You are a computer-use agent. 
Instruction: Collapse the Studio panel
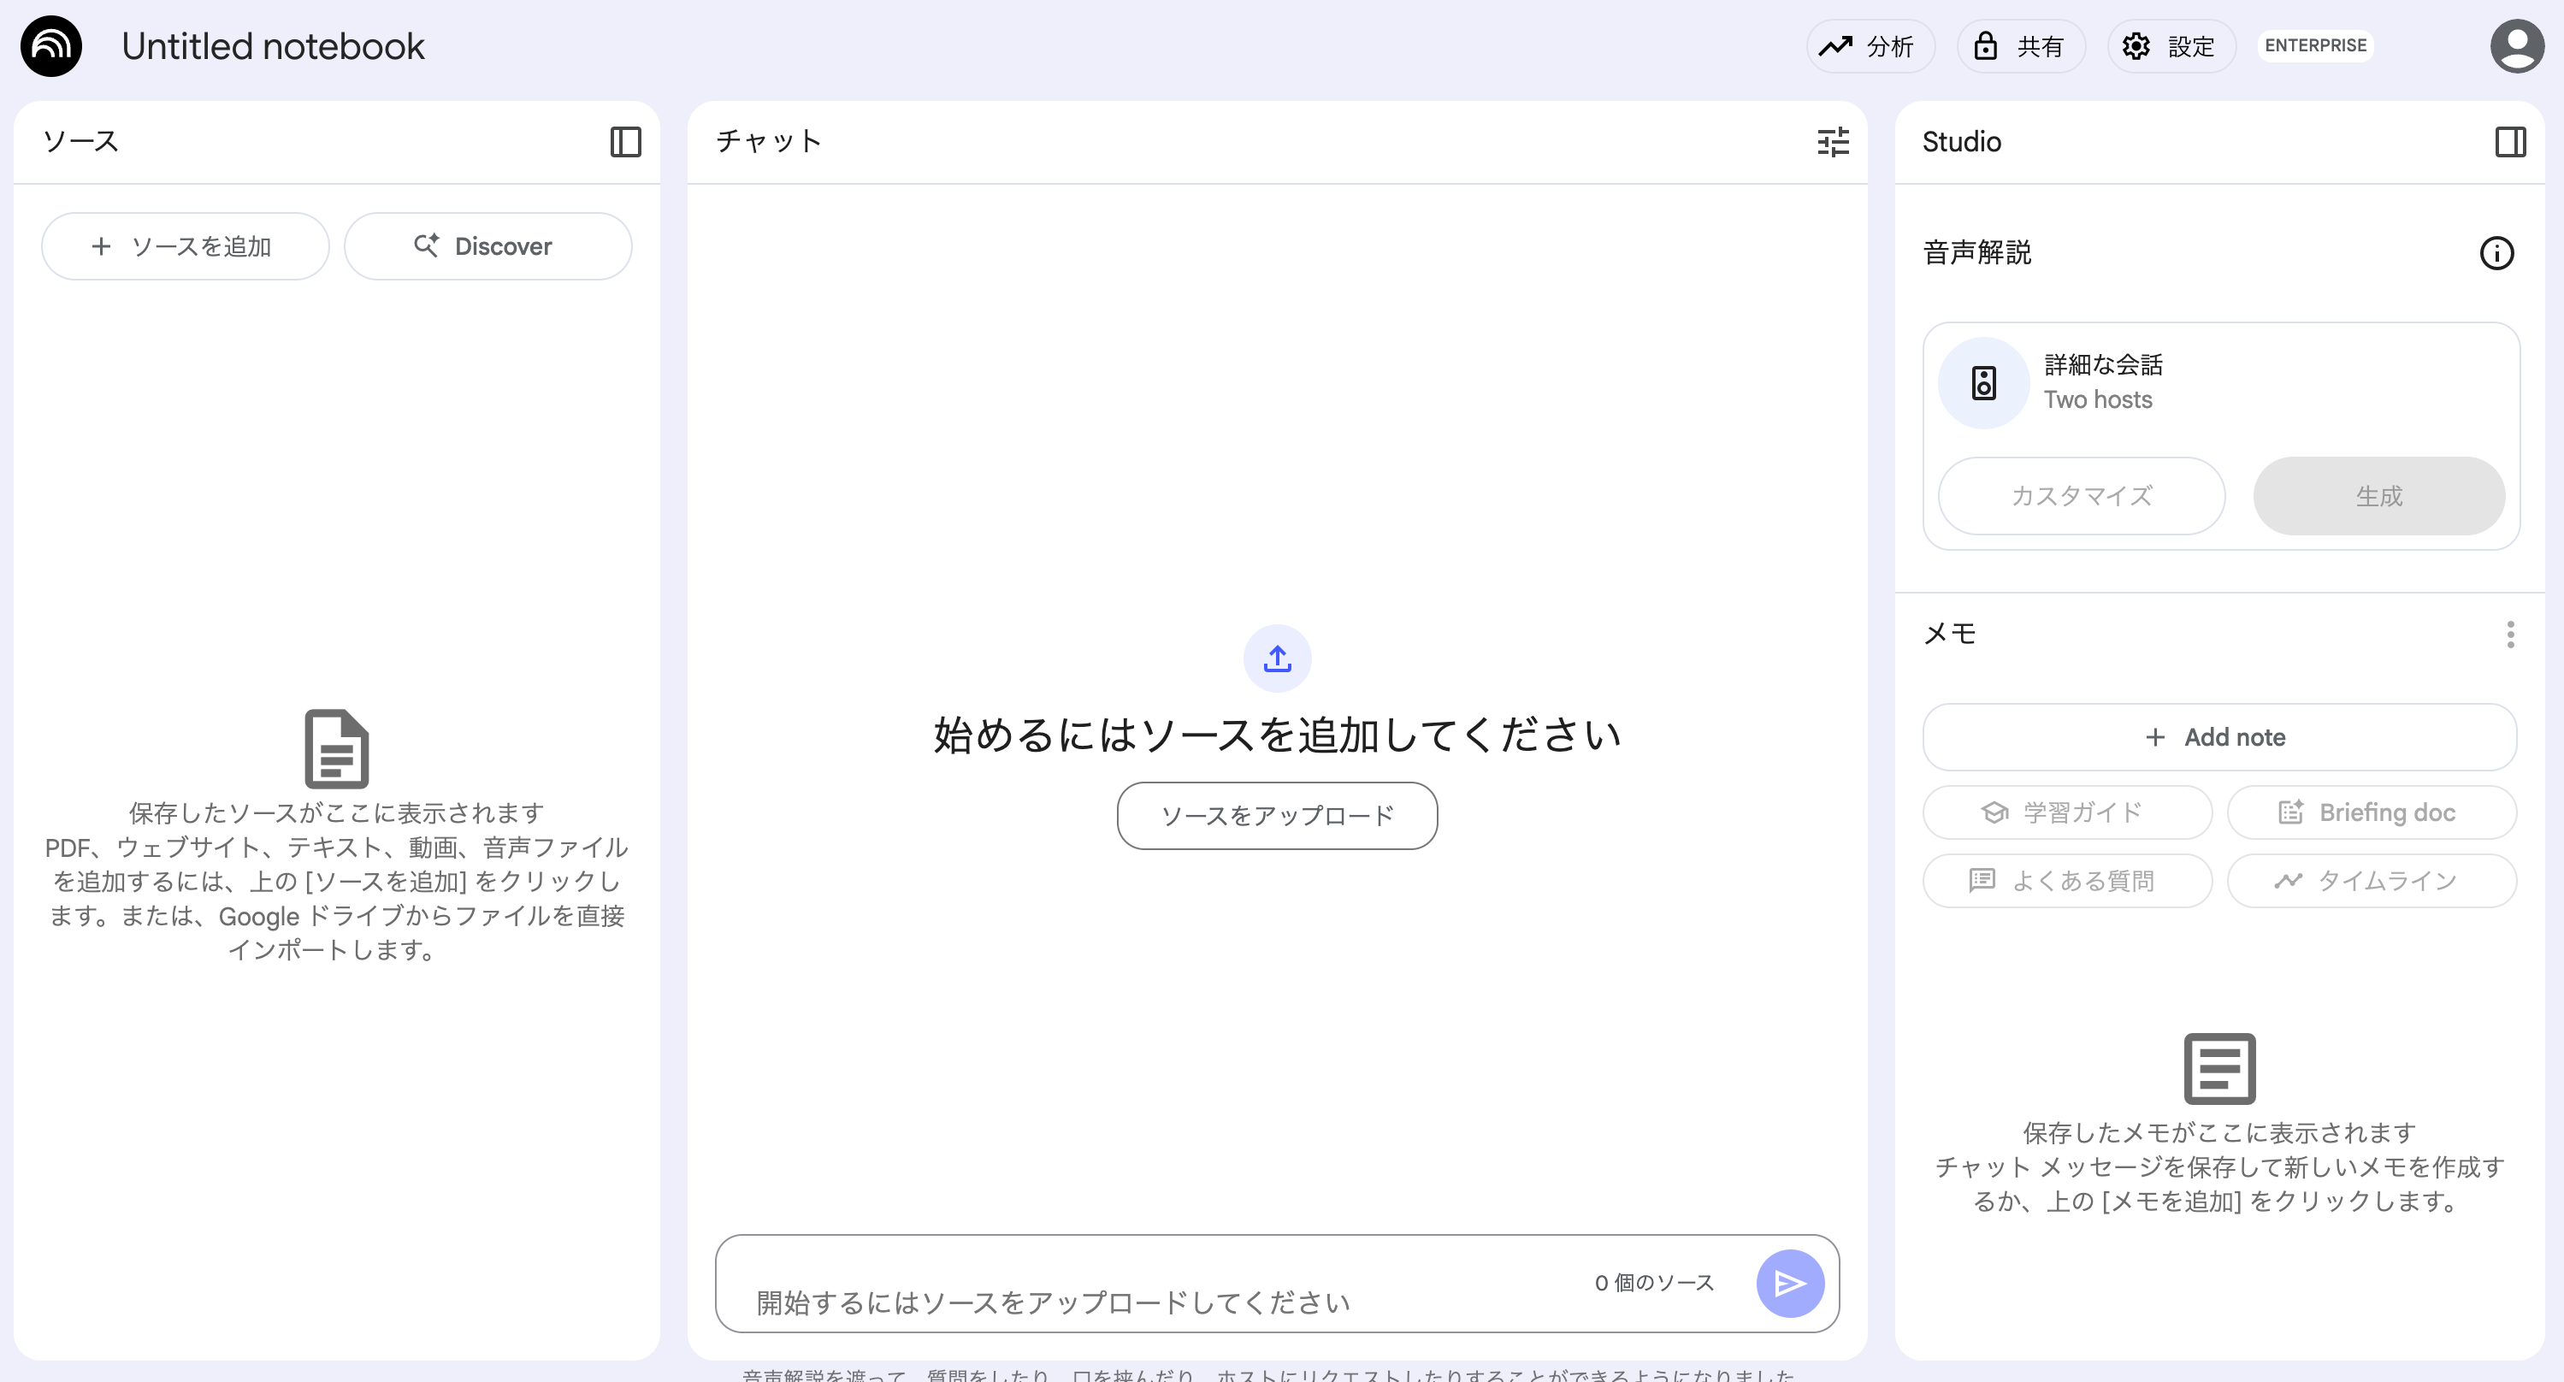2510,141
